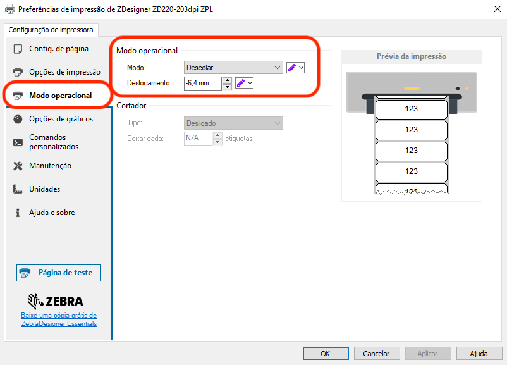The image size is (507, 365).
Task: Click the purple pen icon beside Modo
Action: tap(291, 68)
